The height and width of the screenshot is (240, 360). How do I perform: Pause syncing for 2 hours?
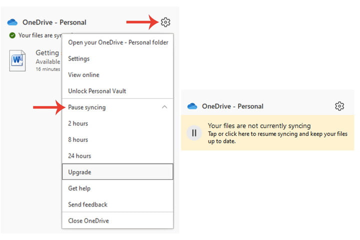pos(78,123)
